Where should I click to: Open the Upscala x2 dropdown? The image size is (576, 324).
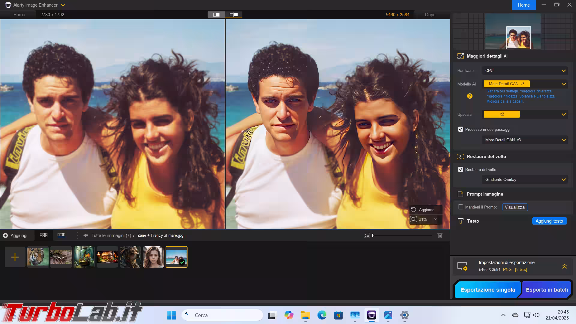[x=525, y=114]
